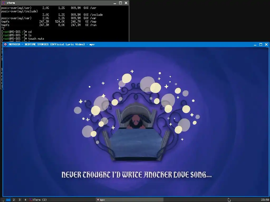Click the lyric text 'NEVER THOUGHT I'D WRITE ANOTHER LOVE SONG...'

pyautogui.click(x=137, y=175)
